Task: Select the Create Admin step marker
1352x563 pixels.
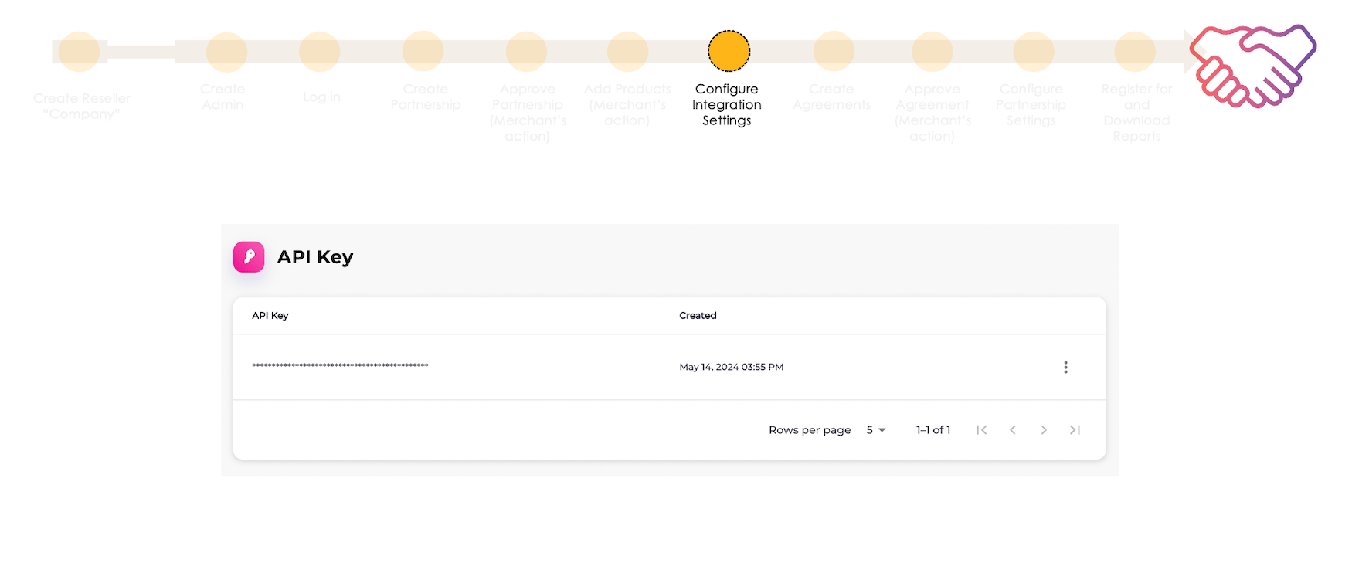Action: point(226,52)
